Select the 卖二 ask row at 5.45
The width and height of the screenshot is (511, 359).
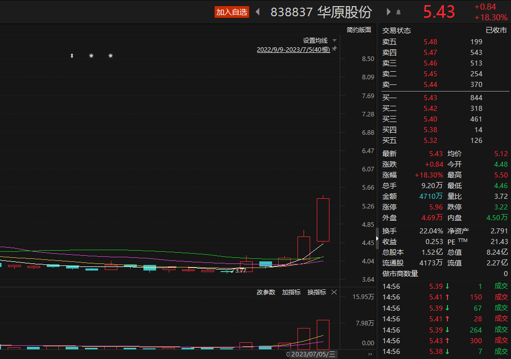click(445, 74)
